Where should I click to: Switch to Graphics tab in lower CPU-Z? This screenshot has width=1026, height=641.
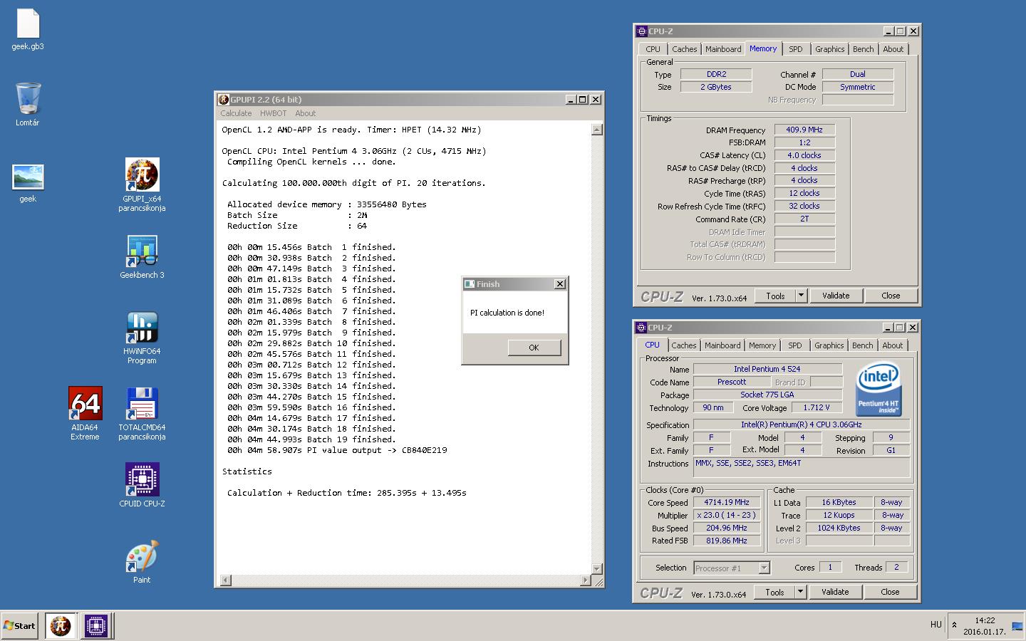click(x=829, y=345)
